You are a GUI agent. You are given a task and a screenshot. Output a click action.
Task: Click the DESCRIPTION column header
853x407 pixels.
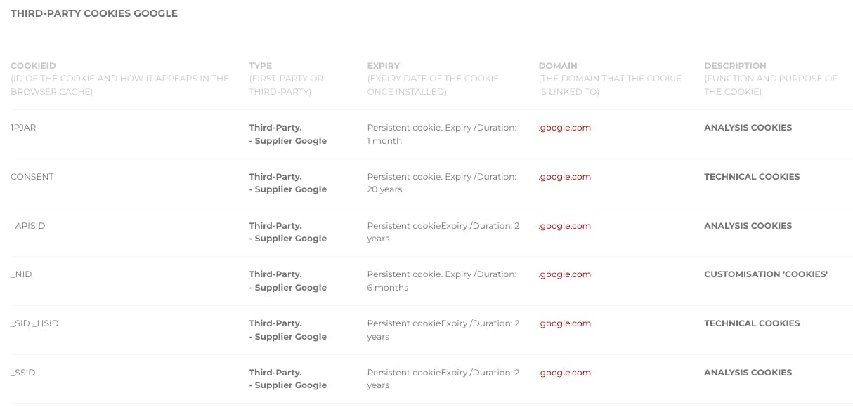coord(735,66)
